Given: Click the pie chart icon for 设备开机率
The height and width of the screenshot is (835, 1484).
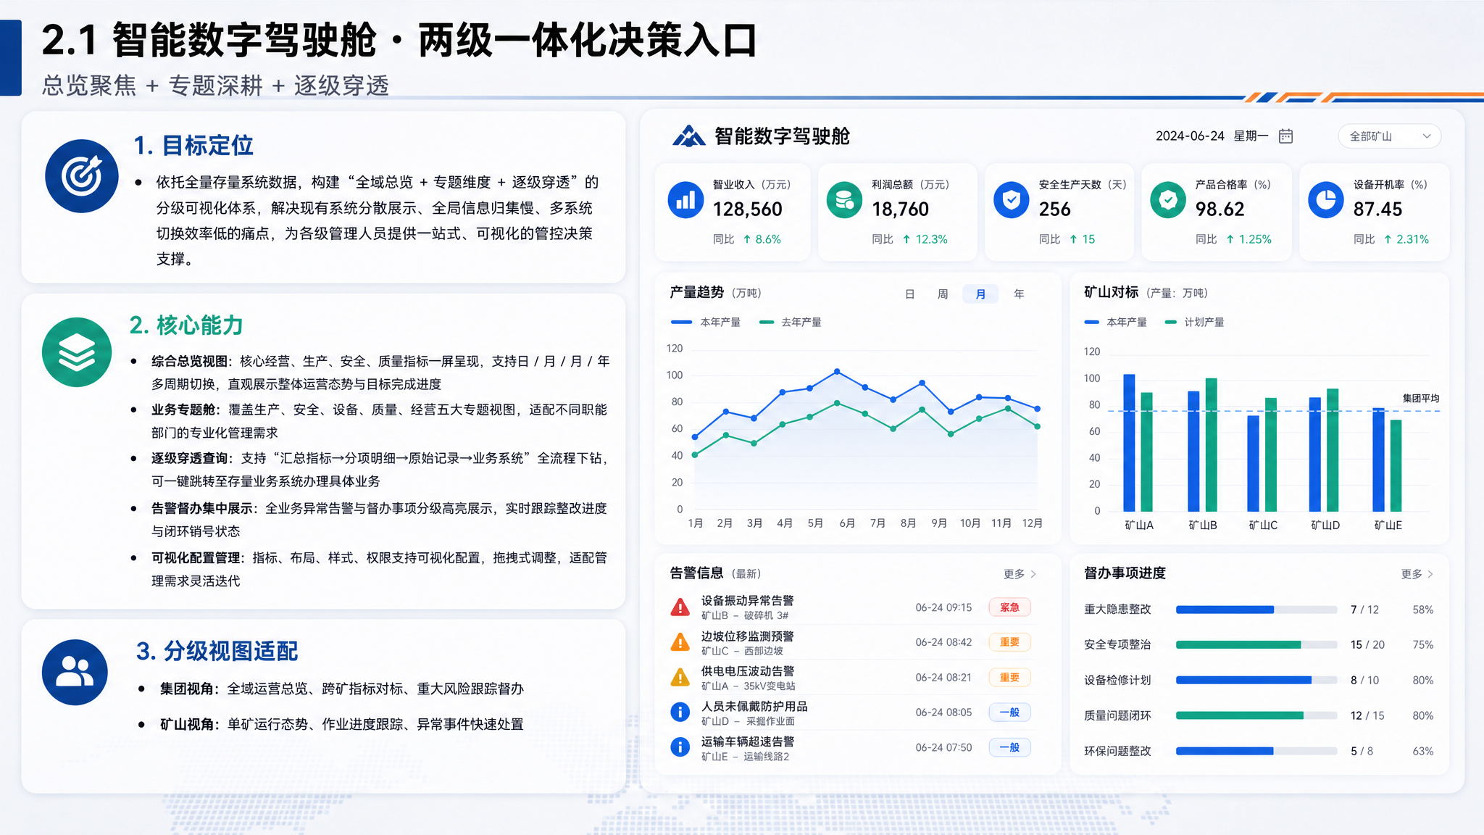Looking at the screenshot, I should coord(1326,200).
